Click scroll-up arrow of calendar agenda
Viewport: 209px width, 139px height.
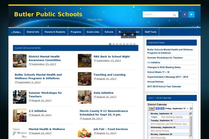(190, 114)
